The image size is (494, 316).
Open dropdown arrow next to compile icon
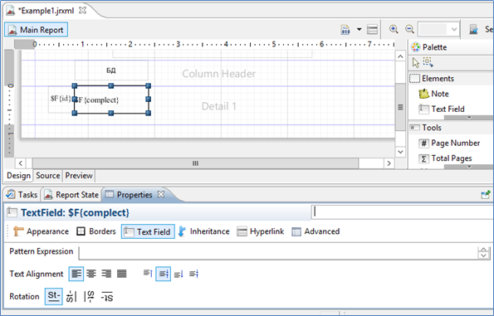tap(359, 30)
